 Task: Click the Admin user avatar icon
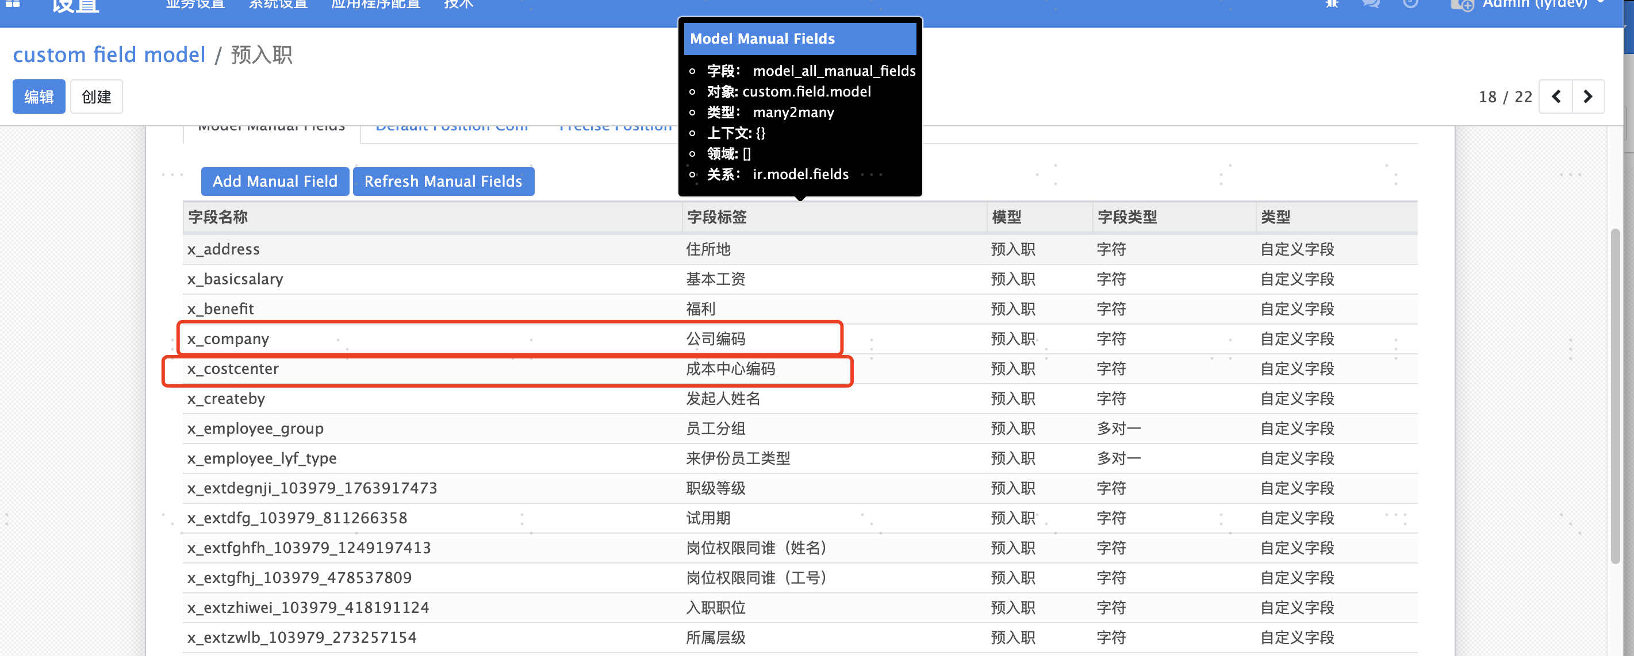coord(1462,5)
